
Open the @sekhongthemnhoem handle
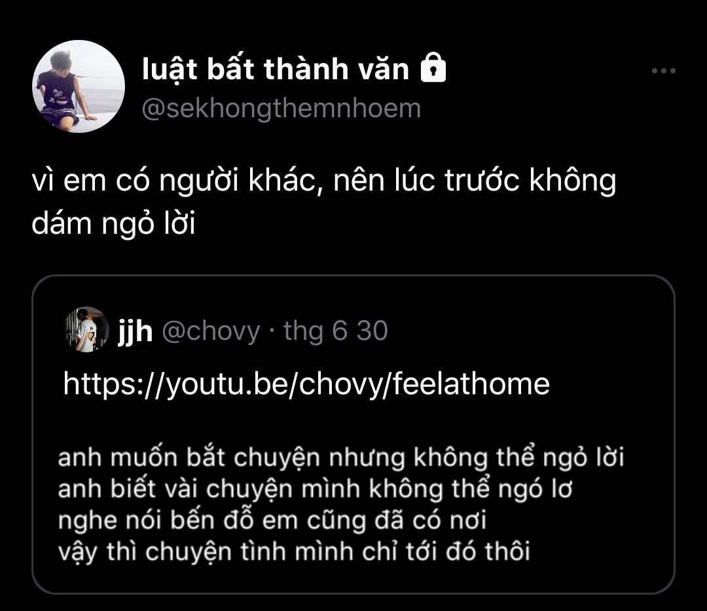tap(281, 109)
